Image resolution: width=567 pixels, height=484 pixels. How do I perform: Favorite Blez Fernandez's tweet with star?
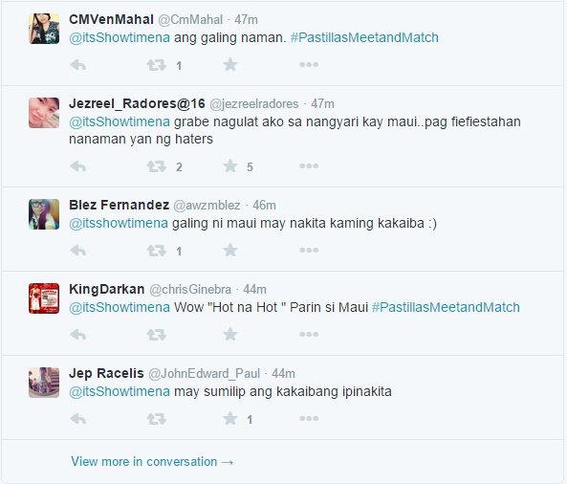pos(230,250)
